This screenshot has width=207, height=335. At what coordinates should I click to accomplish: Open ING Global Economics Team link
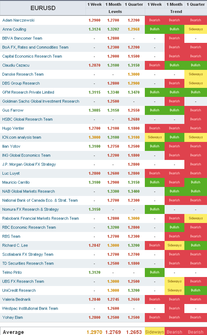pos(27,155)
